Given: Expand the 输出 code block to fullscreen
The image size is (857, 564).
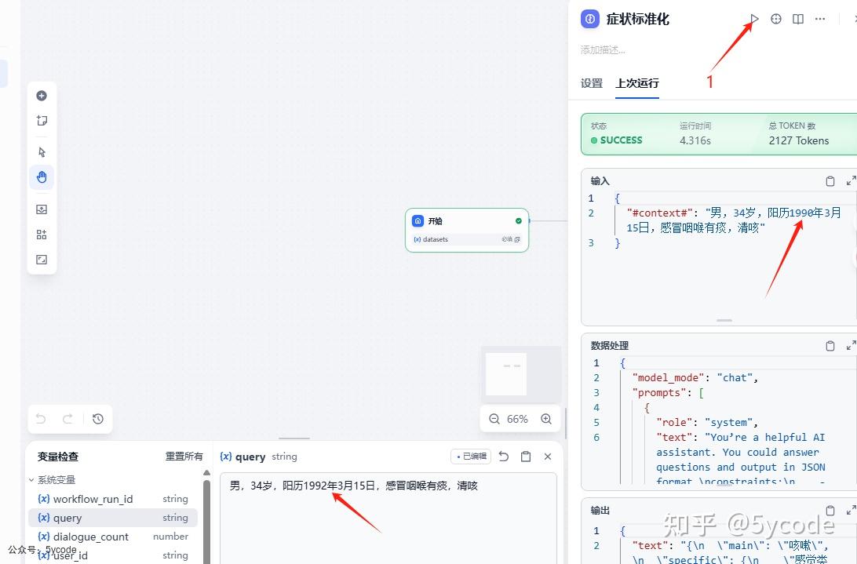Looking at the screenshot, I should point(851,511).
